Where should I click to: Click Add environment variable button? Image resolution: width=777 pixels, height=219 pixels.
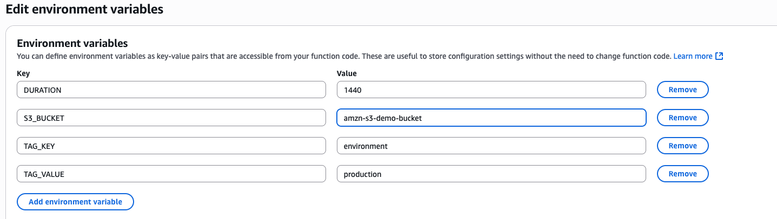[x=75, y=202]
